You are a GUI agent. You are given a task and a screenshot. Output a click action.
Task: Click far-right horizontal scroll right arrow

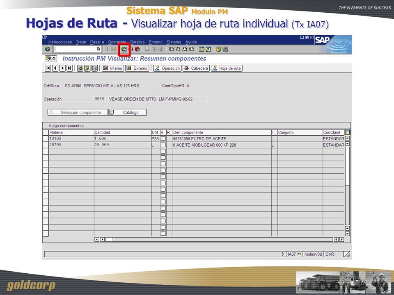click(x=342, y=240)
